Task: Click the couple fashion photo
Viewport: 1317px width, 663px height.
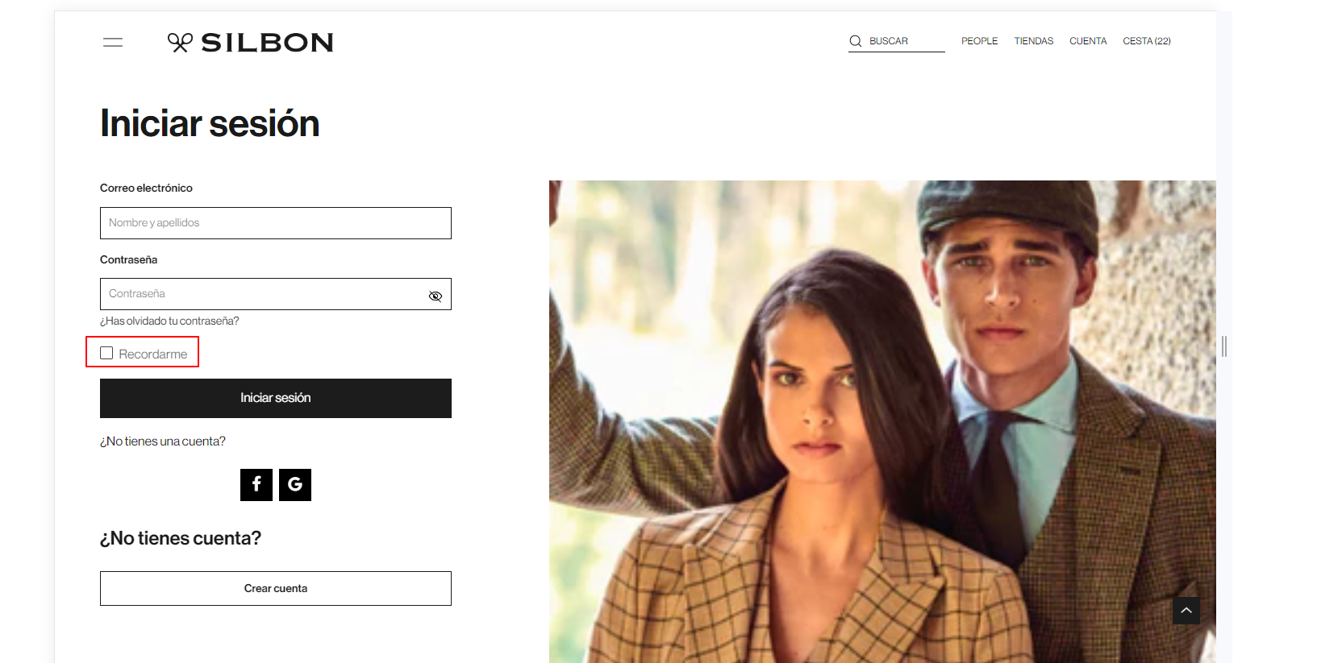Action: point(882,421)
